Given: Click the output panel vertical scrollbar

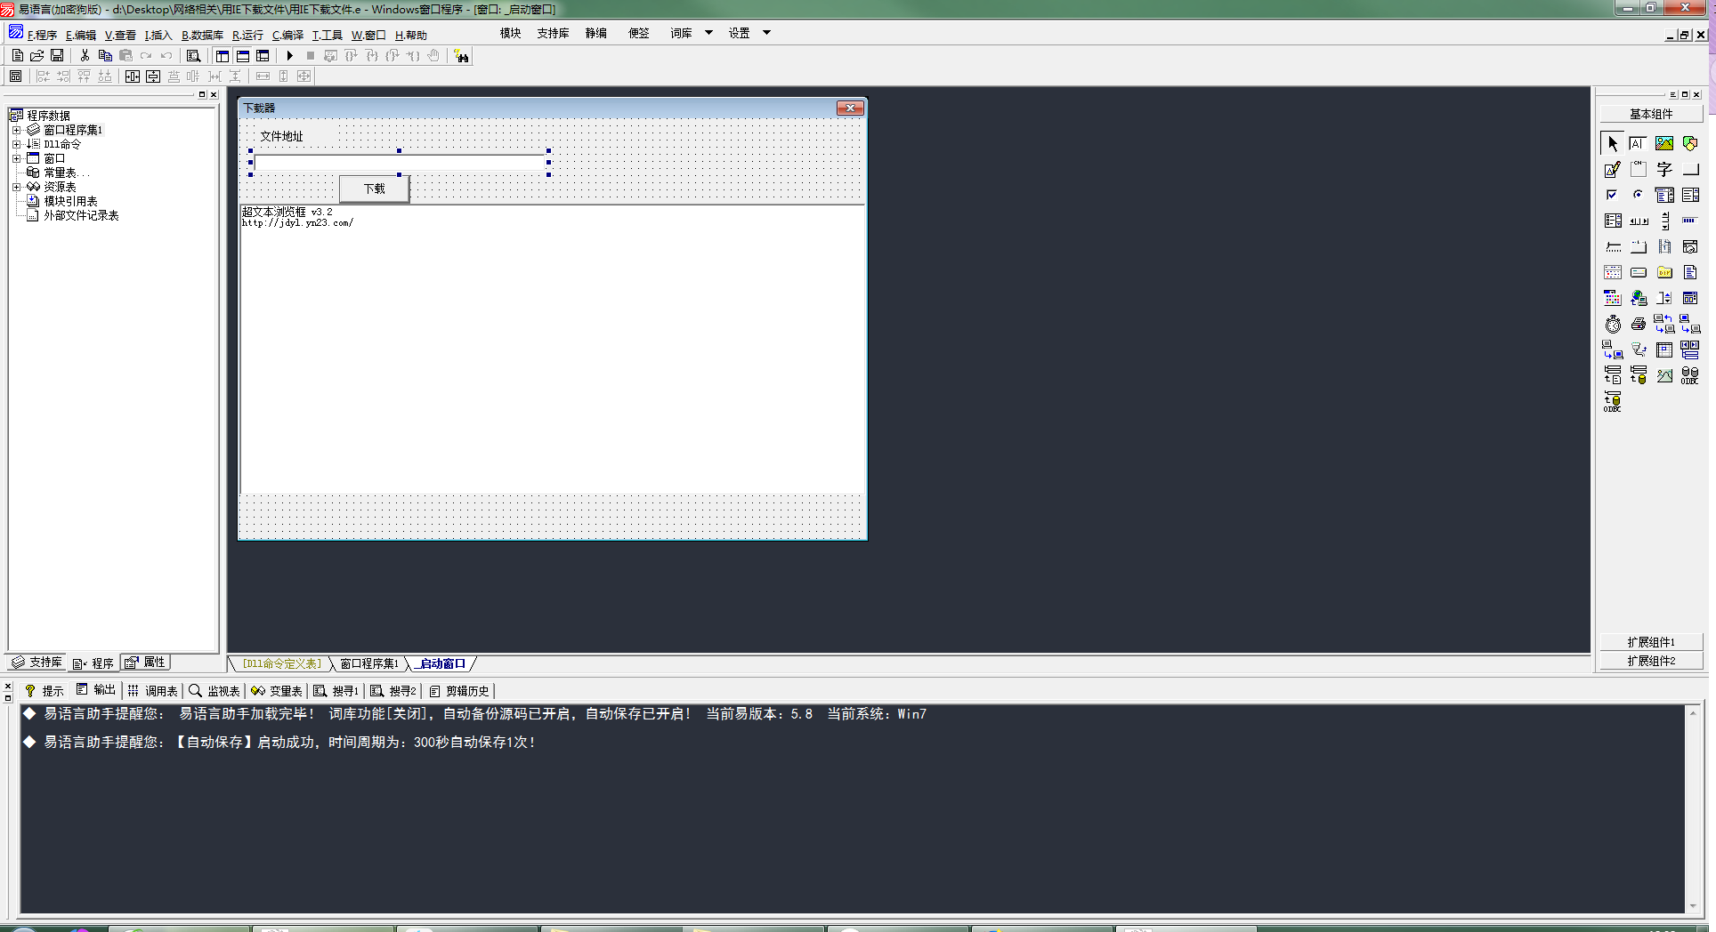Looking at the screenshot, I should [1693, 809].
